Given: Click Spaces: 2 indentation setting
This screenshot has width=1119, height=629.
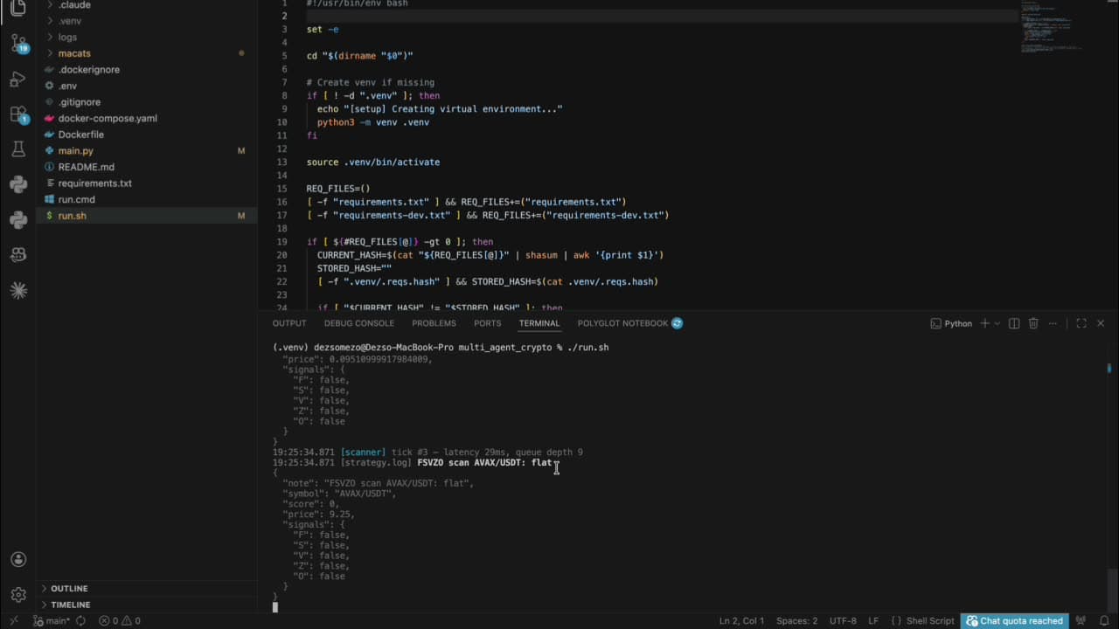Looking at the screenshot, I should (796, 621).
